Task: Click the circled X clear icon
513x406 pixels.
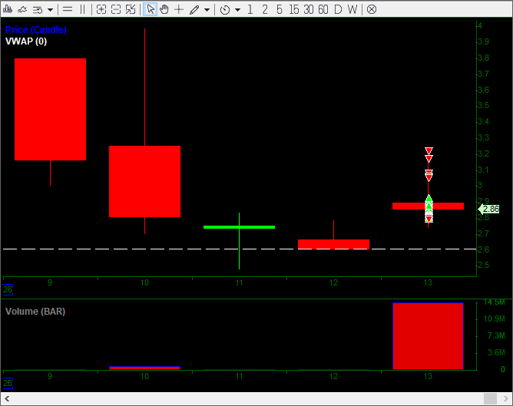Action: point(372,9)
